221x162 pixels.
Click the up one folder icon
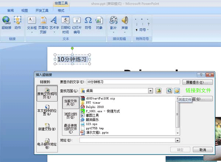[159, 91]
